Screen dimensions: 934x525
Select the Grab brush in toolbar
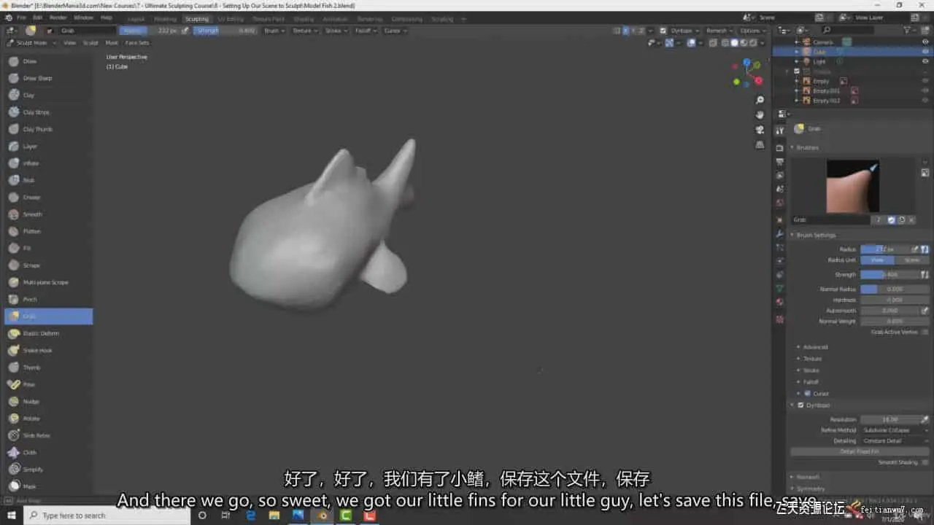[48, 316]
